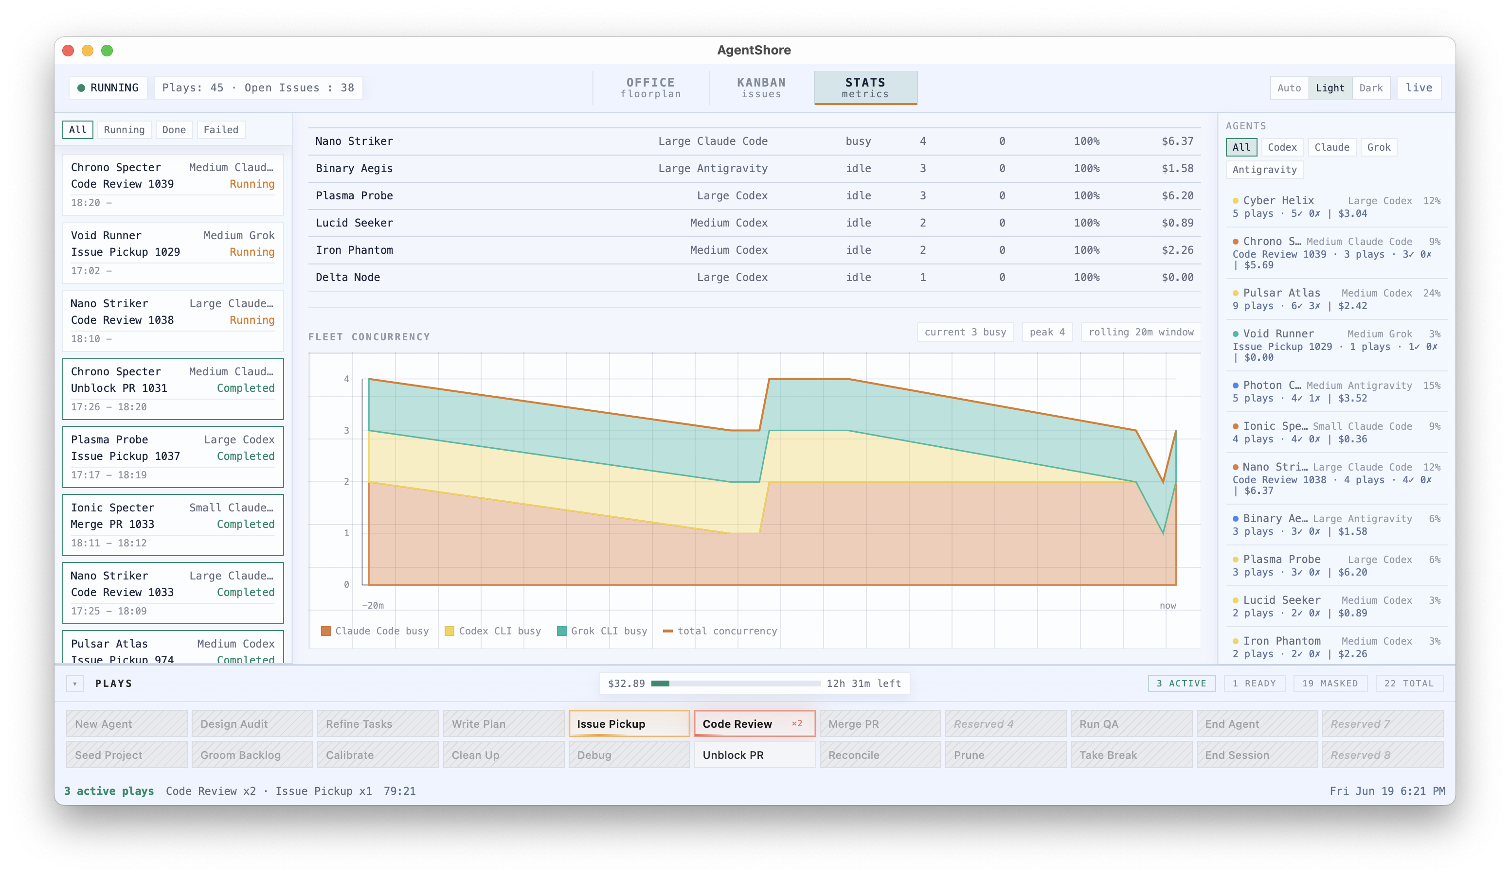This screenshot has height=877, width=1510.
Task: Open Plasma Probe Issue Pickup 1037 card
Action: coord(173,457)
